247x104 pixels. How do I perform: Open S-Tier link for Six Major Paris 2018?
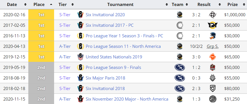pos(65,78)
